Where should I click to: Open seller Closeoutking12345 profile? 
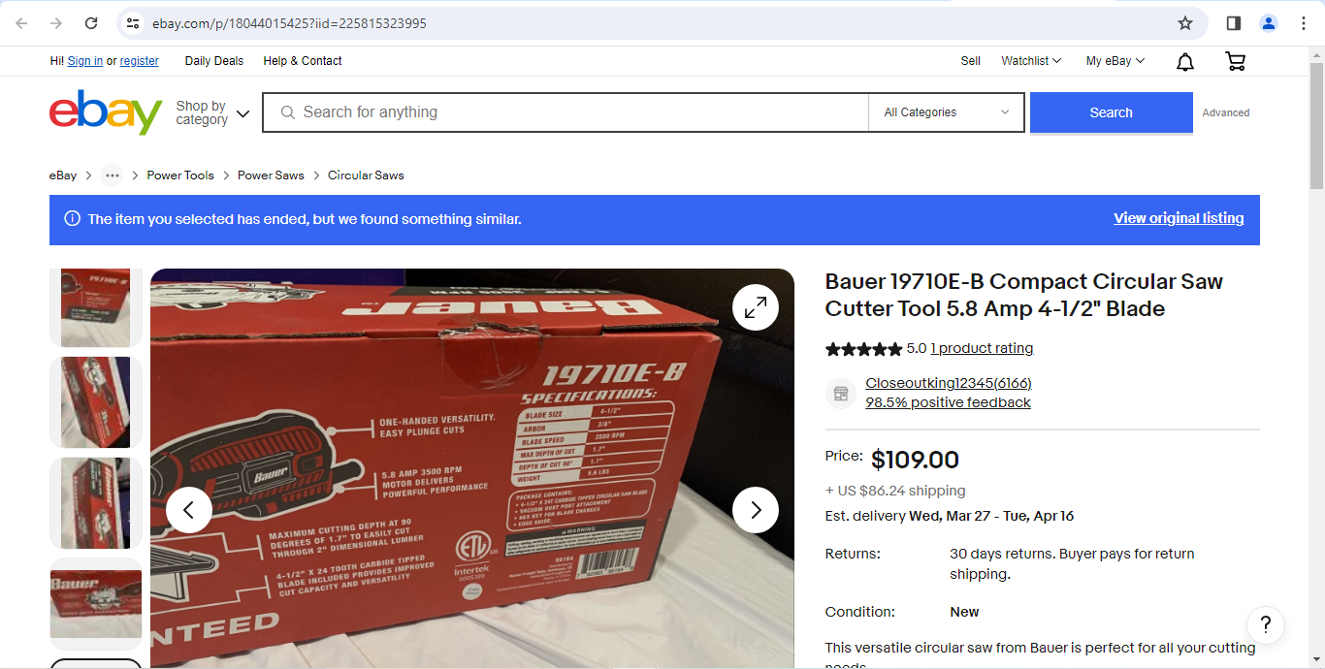pos(949,384)
